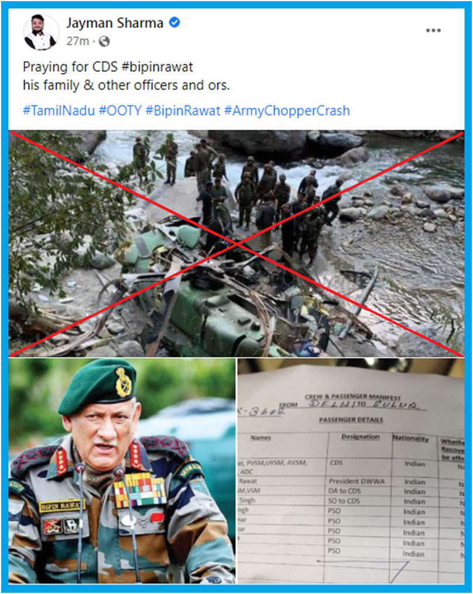The image size is (473, 594).
Task: Open the Jayman Sharma name link
Action: (x=115, y=23)
